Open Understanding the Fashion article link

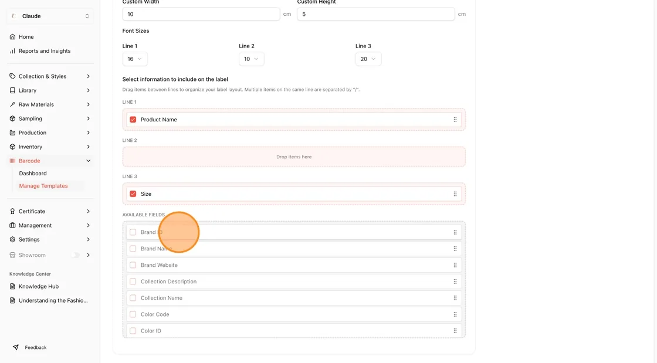53,301
